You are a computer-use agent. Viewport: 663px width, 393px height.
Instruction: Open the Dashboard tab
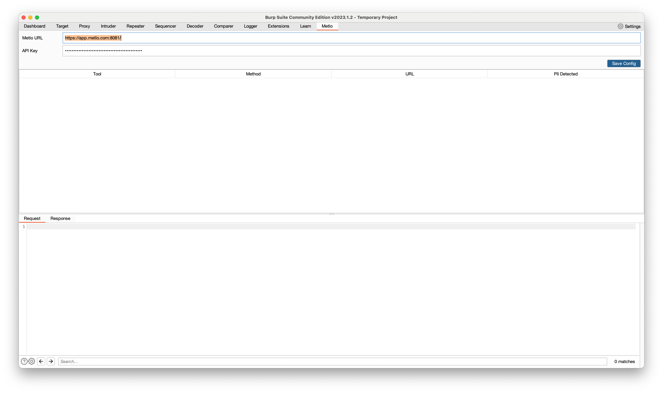(35, 26)
